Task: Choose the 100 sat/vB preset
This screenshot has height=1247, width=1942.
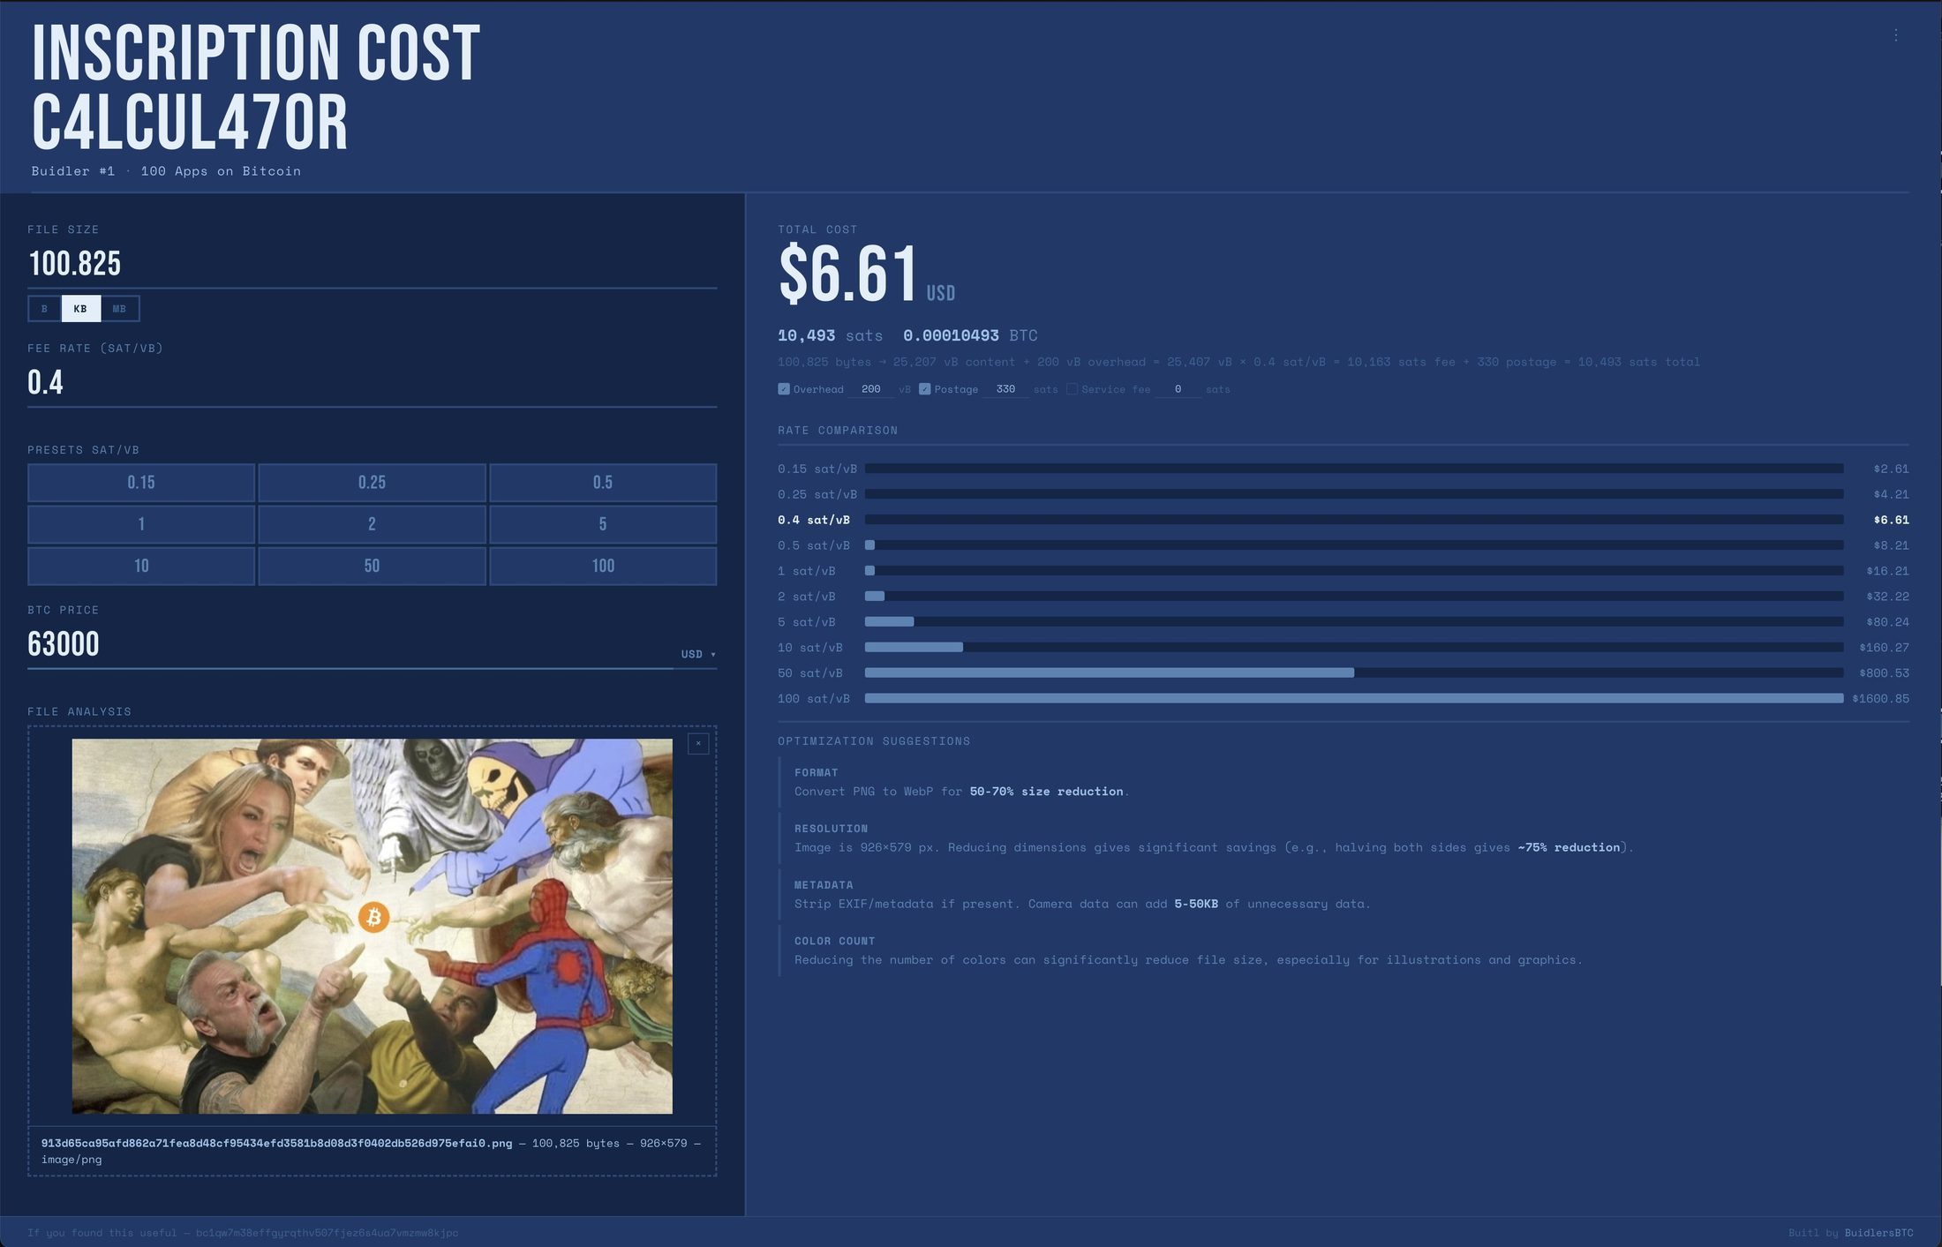Action: (x=603, y=566)
